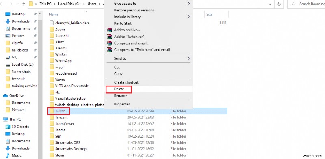Choose Rename from context menu
Viewport: 325px width, 159px height.
tap(148, 96)
